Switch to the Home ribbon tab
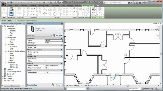Screen dimensions: 163x91 point(10,6)
